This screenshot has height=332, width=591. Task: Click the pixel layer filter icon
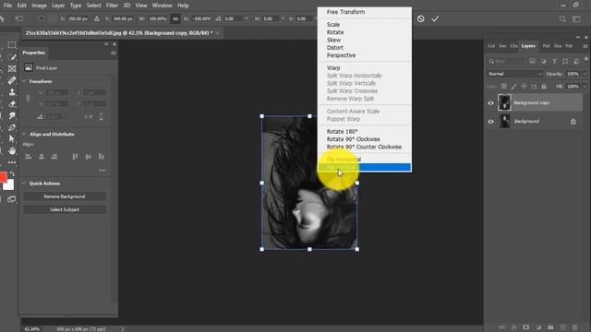(532, 61)
